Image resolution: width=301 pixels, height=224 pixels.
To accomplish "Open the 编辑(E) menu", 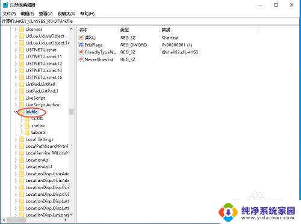I will pyautogui.click(x=27, y=14).
